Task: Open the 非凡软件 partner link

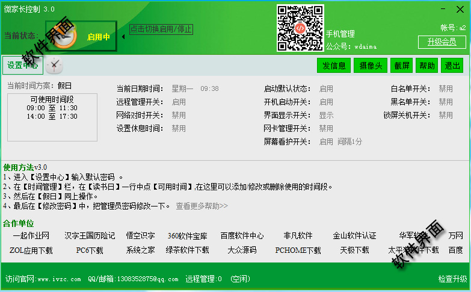Action: coord(298,235)
